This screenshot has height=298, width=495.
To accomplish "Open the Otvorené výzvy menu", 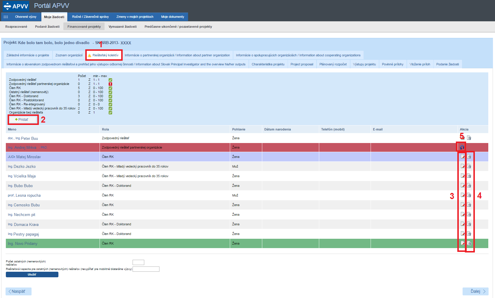I will click(x=26, y=17).
